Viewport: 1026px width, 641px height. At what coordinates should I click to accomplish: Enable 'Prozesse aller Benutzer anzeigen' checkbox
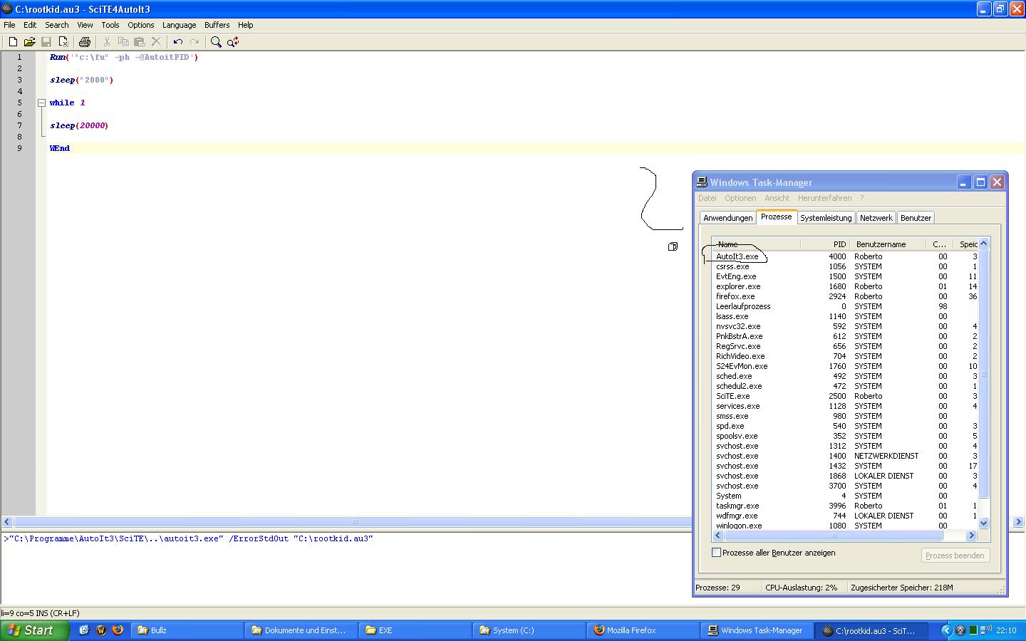coord(717,553)
